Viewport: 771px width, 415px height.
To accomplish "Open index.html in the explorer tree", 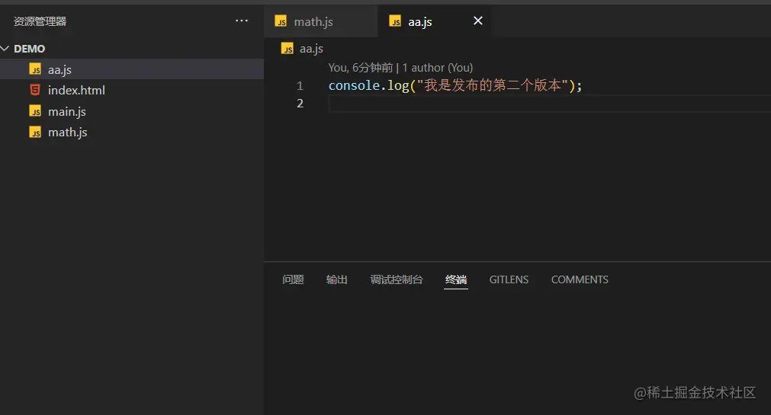I will [132, 91].
